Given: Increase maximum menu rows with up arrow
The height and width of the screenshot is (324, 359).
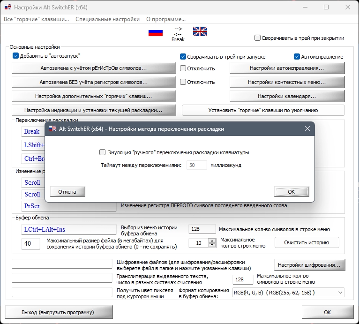Looking at the screenshot, I should (x=212, y=241).
